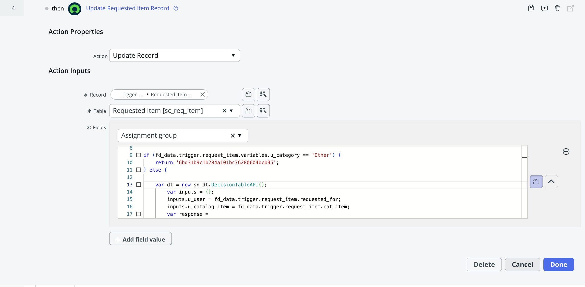Fold the code block at line 17

(x=139, y=214)
